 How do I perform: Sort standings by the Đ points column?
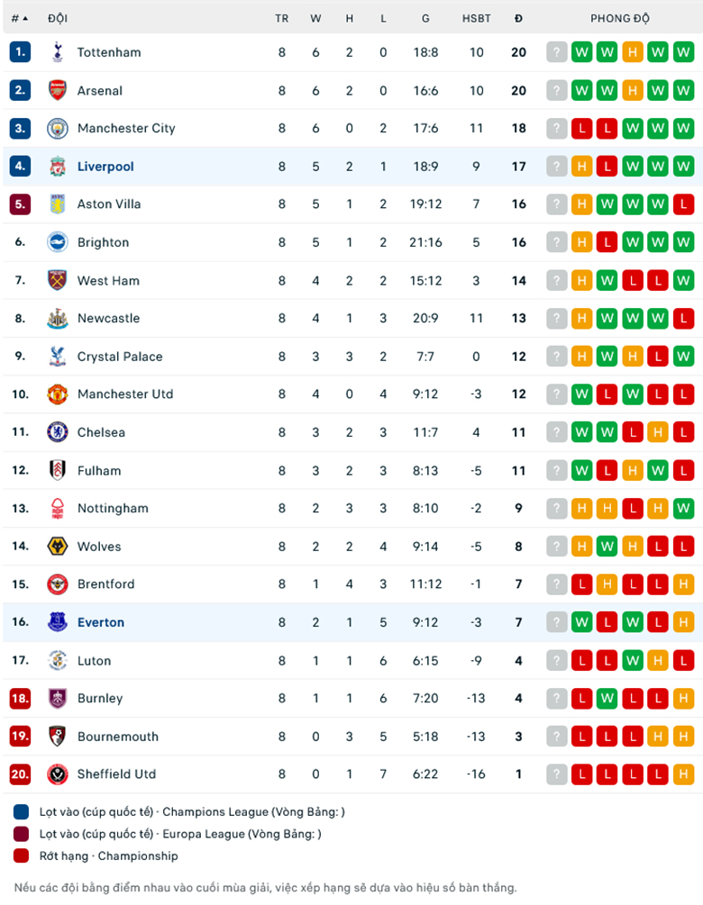(518, 18)
